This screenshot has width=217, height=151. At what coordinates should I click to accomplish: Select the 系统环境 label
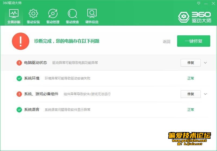click(x=32, y=78)
